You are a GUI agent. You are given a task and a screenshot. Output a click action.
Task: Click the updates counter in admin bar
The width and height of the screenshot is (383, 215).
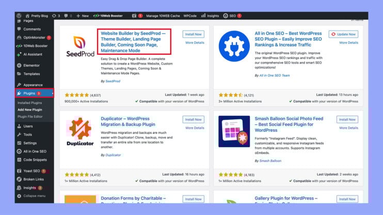pyautogui.click(x=56, y=16)
